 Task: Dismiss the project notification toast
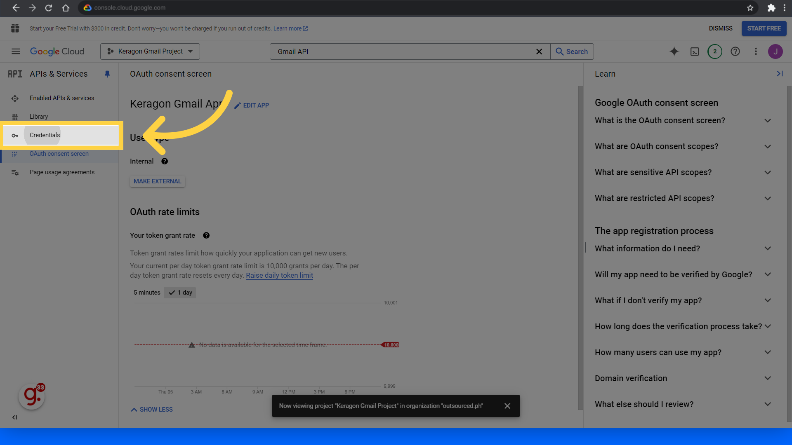tap(507, 406)
